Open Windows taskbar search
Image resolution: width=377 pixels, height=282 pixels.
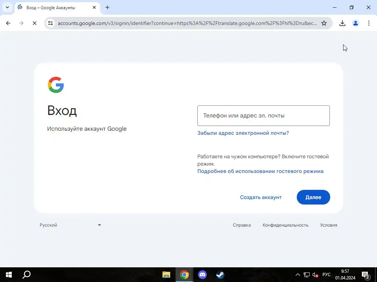[27, 275]
